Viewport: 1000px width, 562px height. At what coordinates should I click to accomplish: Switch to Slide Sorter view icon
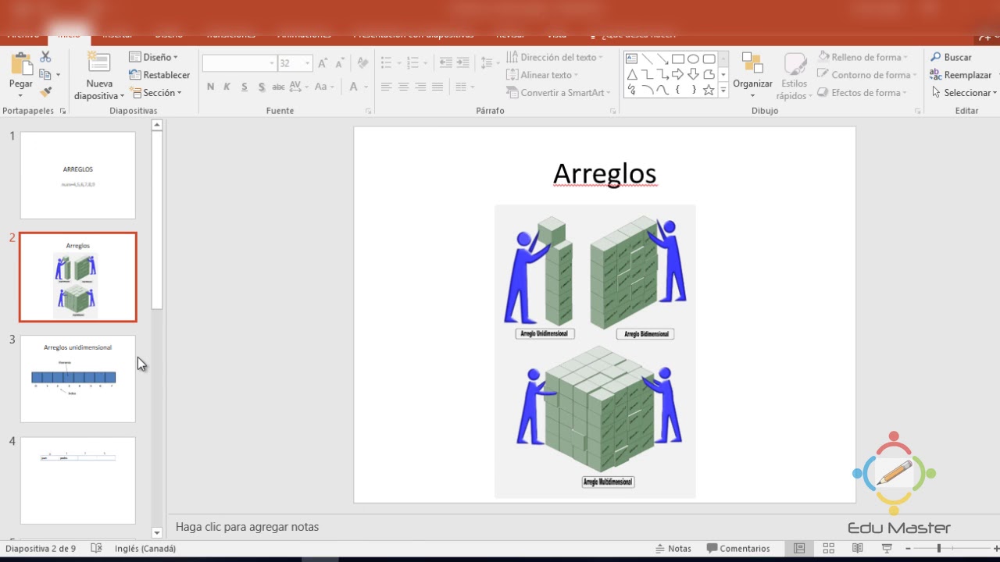(x=829, y=549)
